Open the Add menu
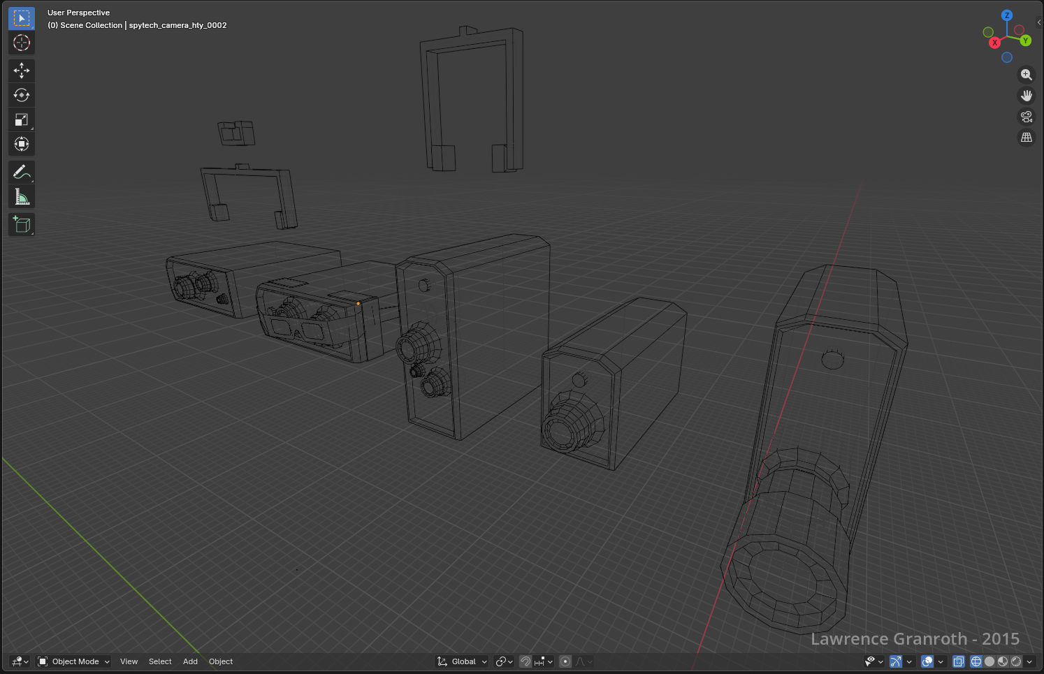The image size is (1044, 674). click(x=190, y=661)
